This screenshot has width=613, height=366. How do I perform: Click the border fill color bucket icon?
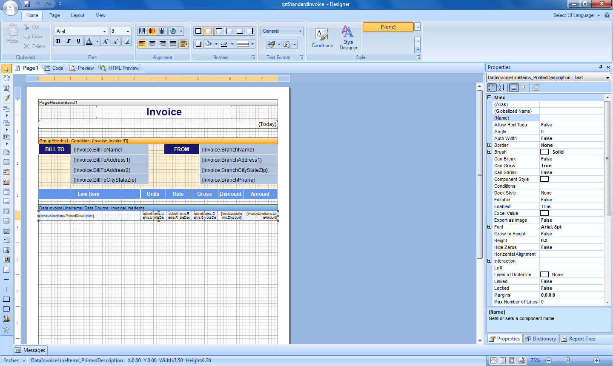(x=208, y=44)
